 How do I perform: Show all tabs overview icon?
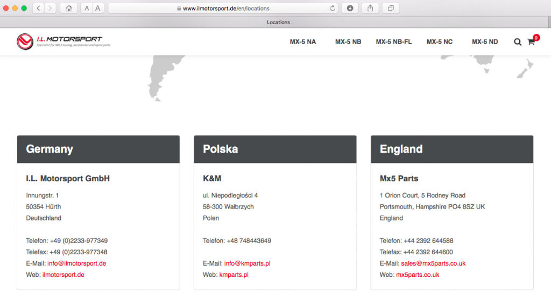[391, 8]
